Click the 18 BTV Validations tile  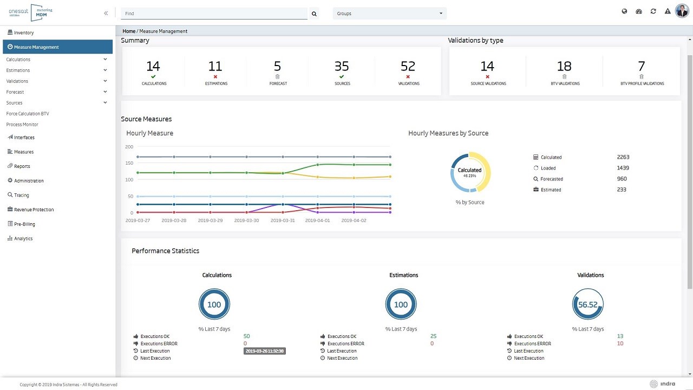(565, 72)
